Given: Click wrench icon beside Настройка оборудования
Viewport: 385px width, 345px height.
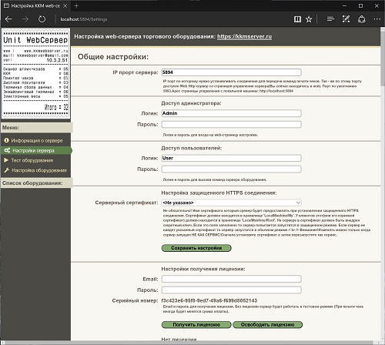Looking at the screenshot, I should pos(7,170).
